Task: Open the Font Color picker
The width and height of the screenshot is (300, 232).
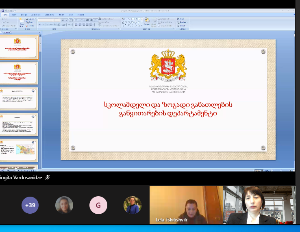Action: [69, 25]
